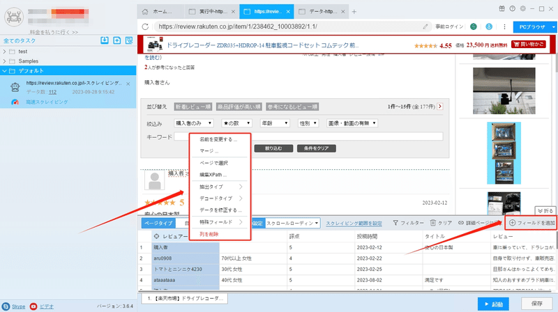Click the high-speed scraping gauge icon
Image resolution: width=558 pixels, height=312 pixels.
tap(15, 102)
